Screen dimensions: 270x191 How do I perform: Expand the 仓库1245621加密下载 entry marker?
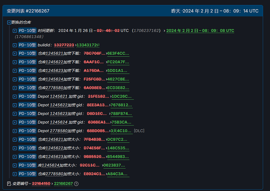coord(14,53)
